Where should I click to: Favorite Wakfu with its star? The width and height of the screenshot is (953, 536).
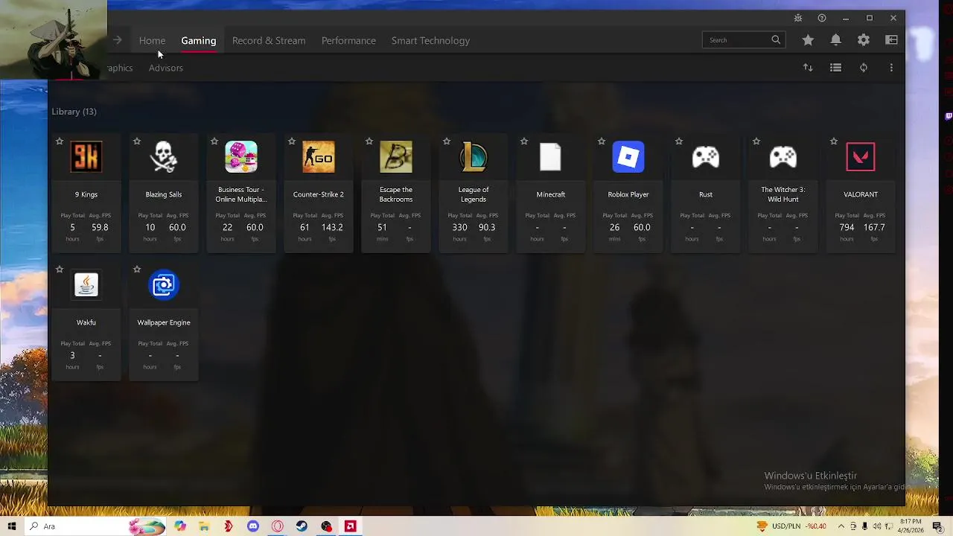(60, 269)
